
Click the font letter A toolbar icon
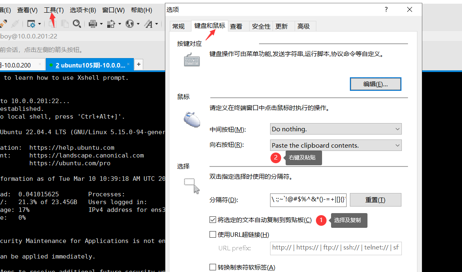tap(149, 24)
